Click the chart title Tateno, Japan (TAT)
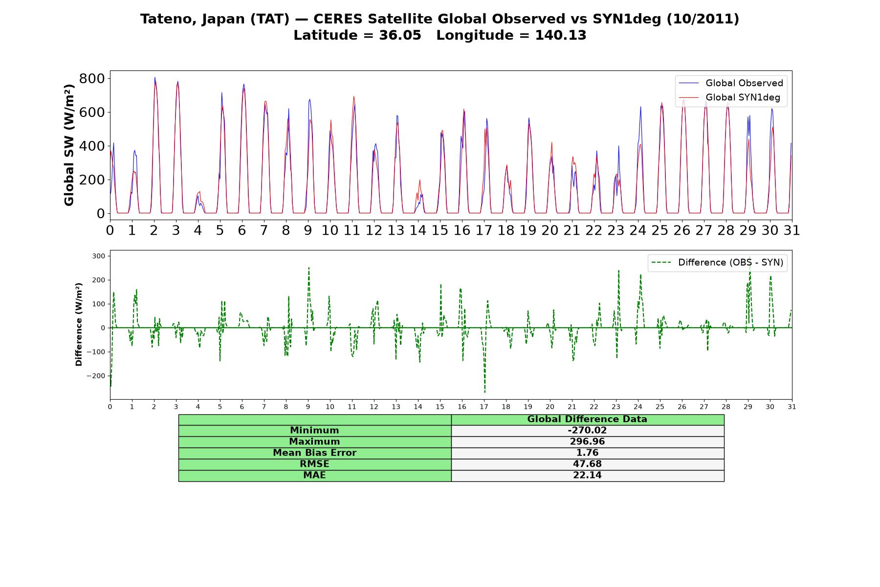This screenshot has height=587, width=880. 224,19
